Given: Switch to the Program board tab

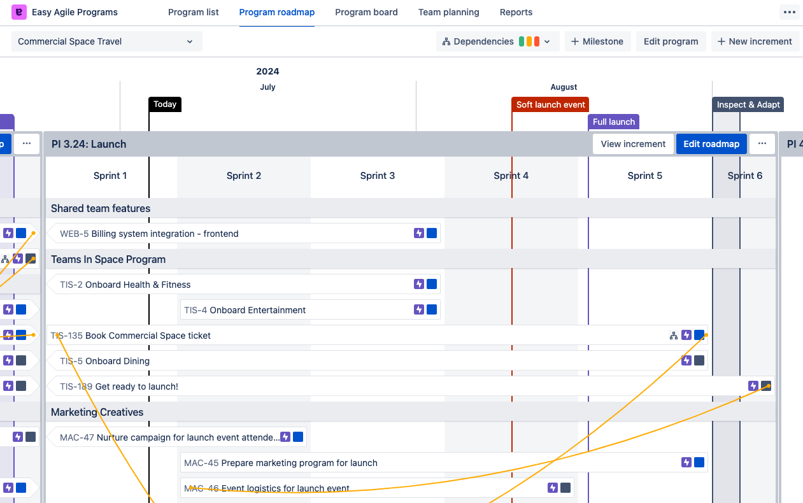Looking at the screenshot, I should (x=366, y=12).
